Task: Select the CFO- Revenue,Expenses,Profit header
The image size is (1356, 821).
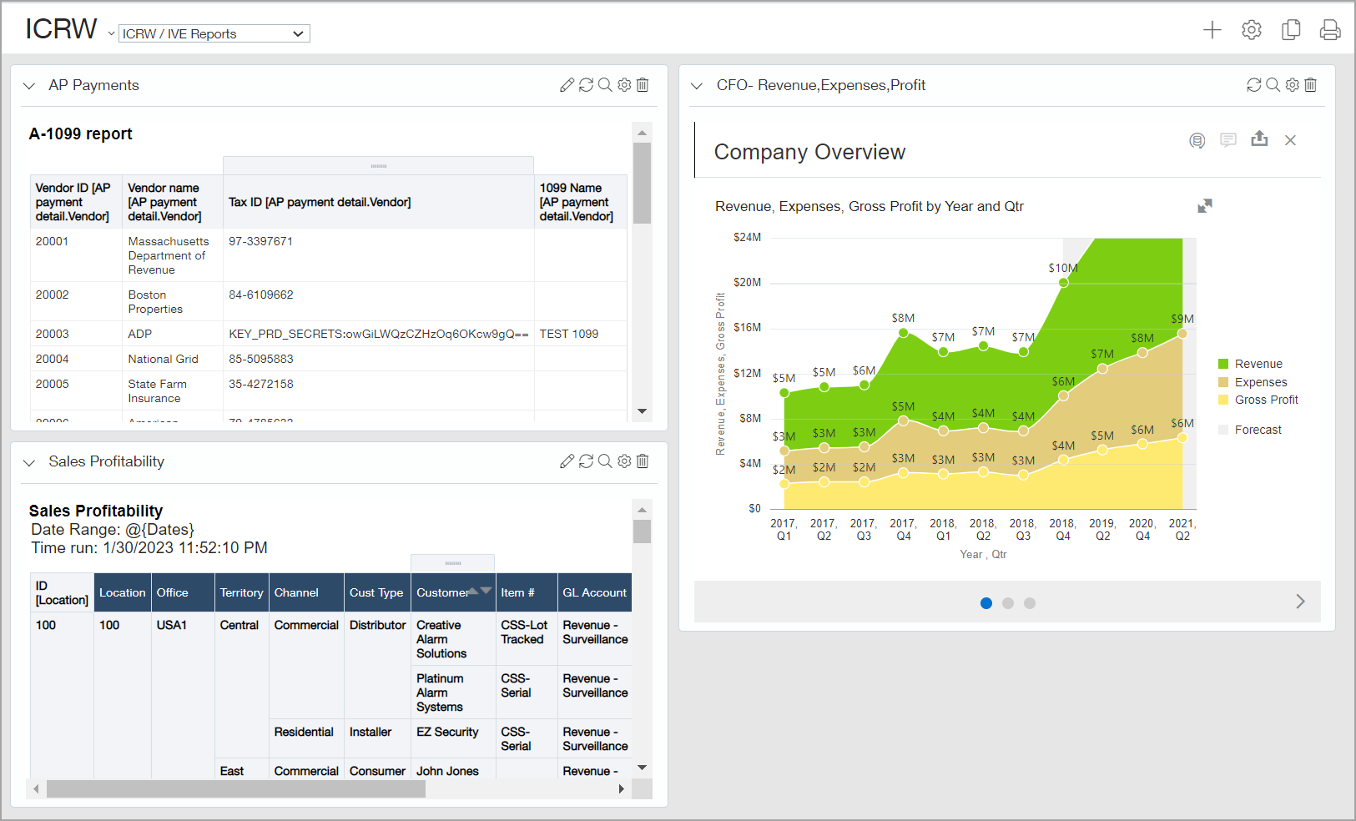Action: [821, 84]
